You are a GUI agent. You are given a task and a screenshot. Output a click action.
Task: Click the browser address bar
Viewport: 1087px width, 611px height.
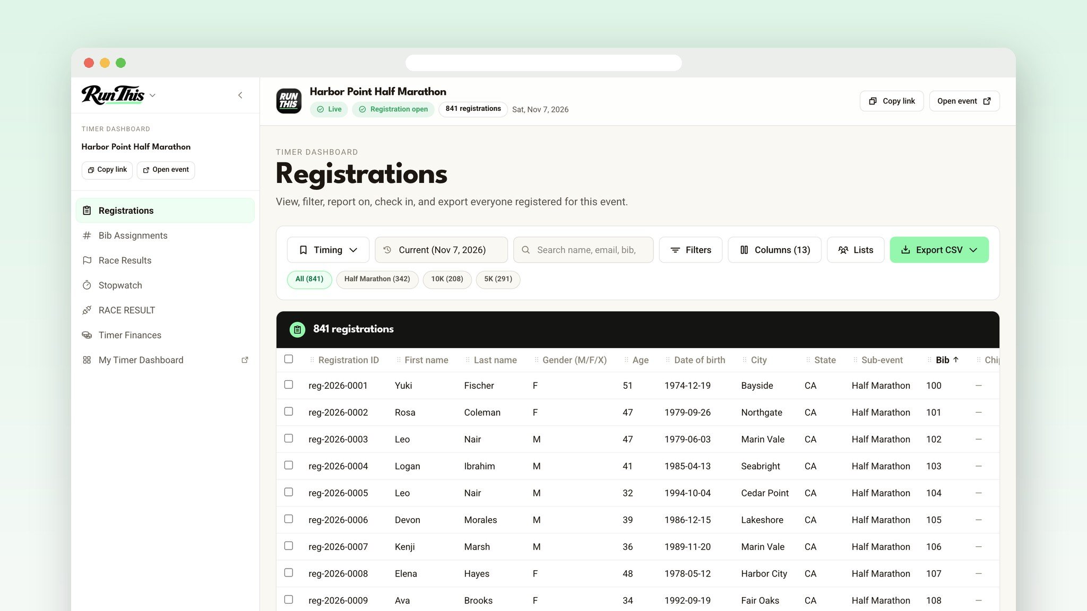pyautogui.click(x=543, y=63)
